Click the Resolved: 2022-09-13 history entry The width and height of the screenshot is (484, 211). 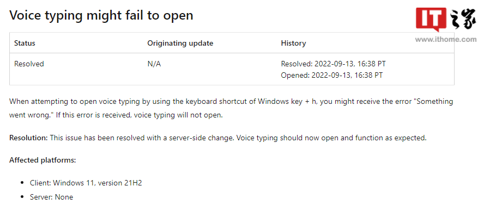tap(334, 64)
